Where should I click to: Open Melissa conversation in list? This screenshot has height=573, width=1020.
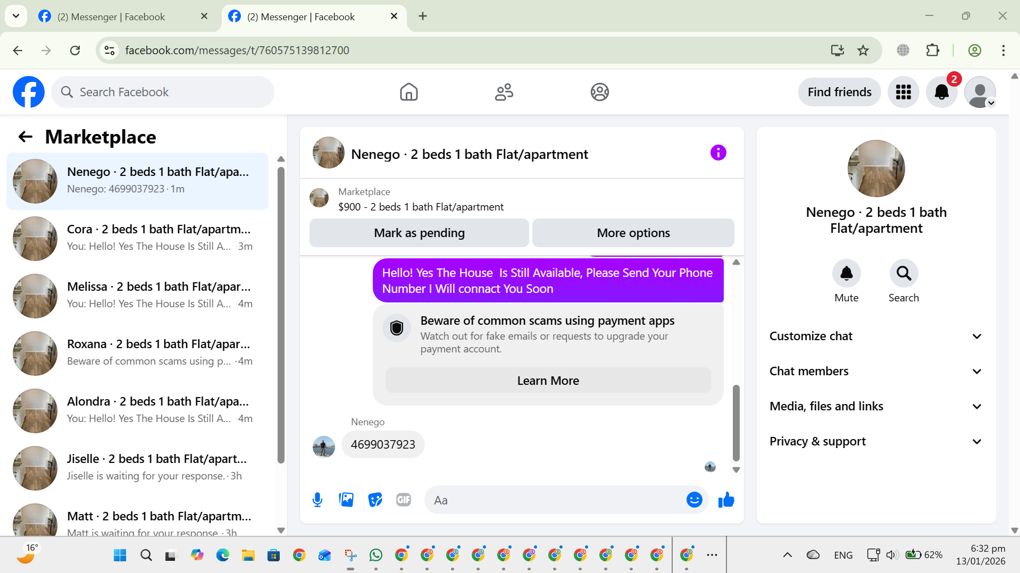(137, 296)
